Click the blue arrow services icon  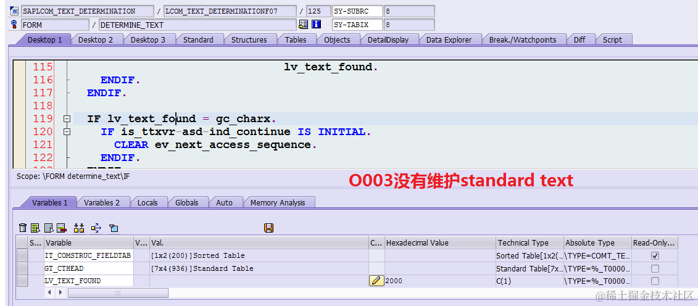pos(96,228)
